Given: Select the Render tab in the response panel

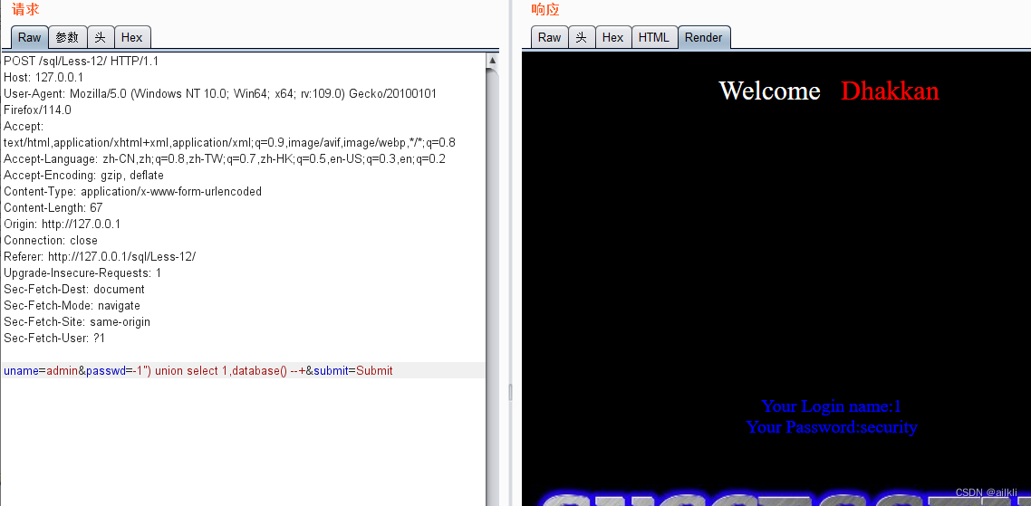Looking at the screenshot, I should (704, 37).
